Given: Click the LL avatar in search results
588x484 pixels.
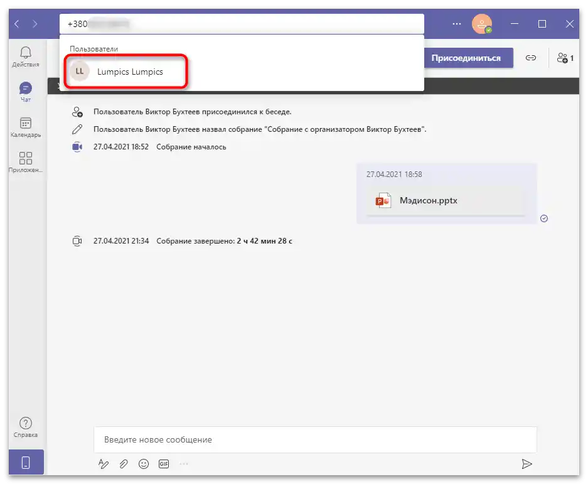Looking at the screenshot, I should click(80, 72).
